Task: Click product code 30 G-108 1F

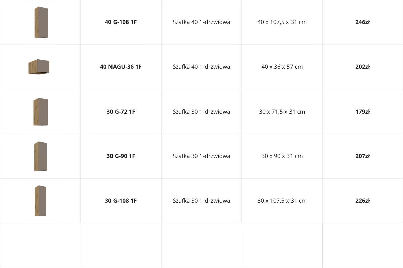Action: (121, 201)
